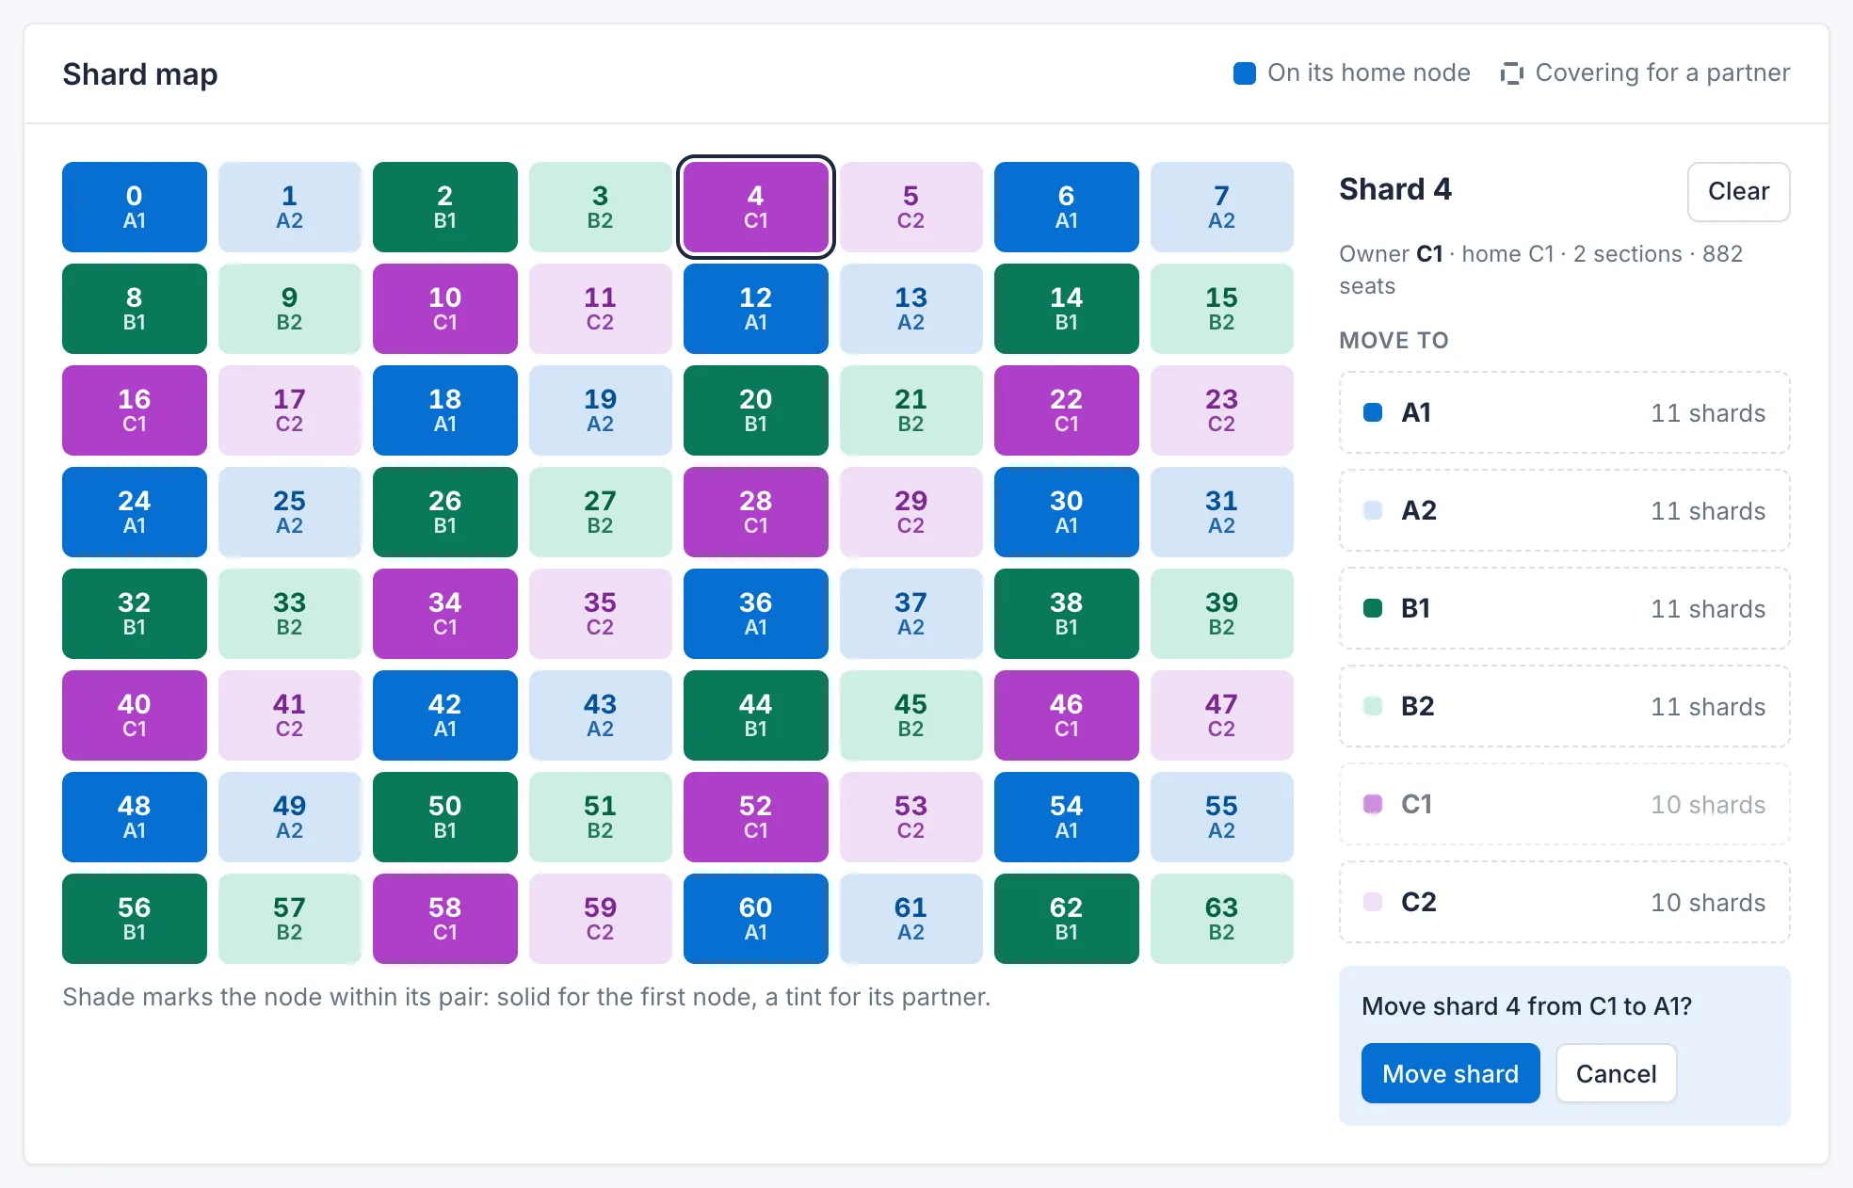The image size is (1853, 1188).
Task: Select shard 21 tile
Action: 911,410
